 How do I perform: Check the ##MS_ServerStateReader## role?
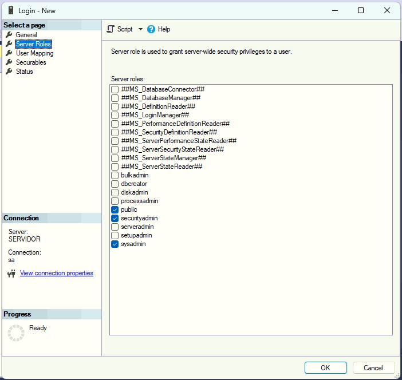pyautogui.click(x=115, y=167)
